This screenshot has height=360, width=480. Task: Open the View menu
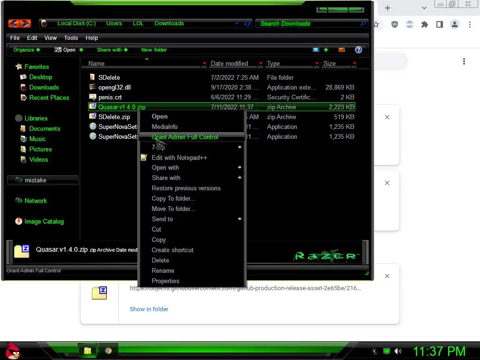(x=51, y=37)
